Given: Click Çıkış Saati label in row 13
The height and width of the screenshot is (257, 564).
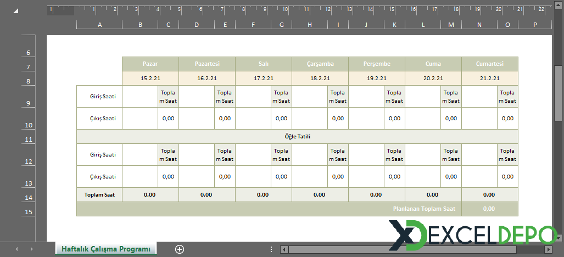Looking at the screenshot, I should tap(99, 176).
